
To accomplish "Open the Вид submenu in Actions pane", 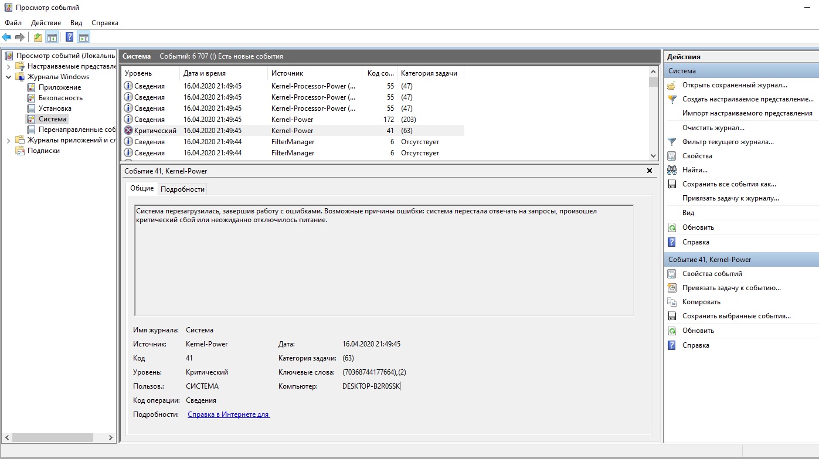I will pos(688,213).
